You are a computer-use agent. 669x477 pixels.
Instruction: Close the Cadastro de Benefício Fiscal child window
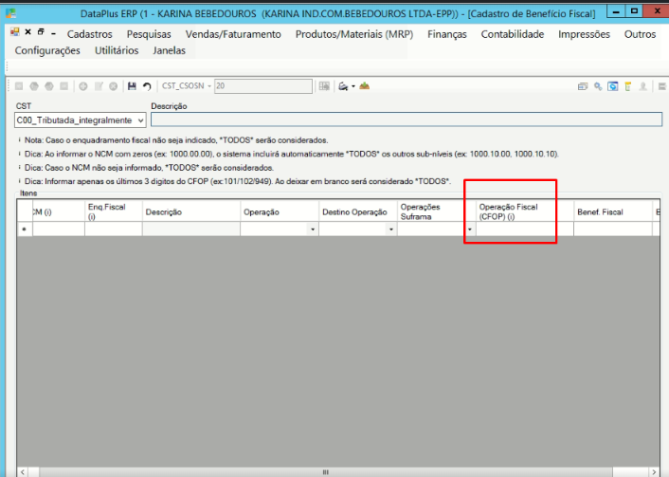[27, 32]
